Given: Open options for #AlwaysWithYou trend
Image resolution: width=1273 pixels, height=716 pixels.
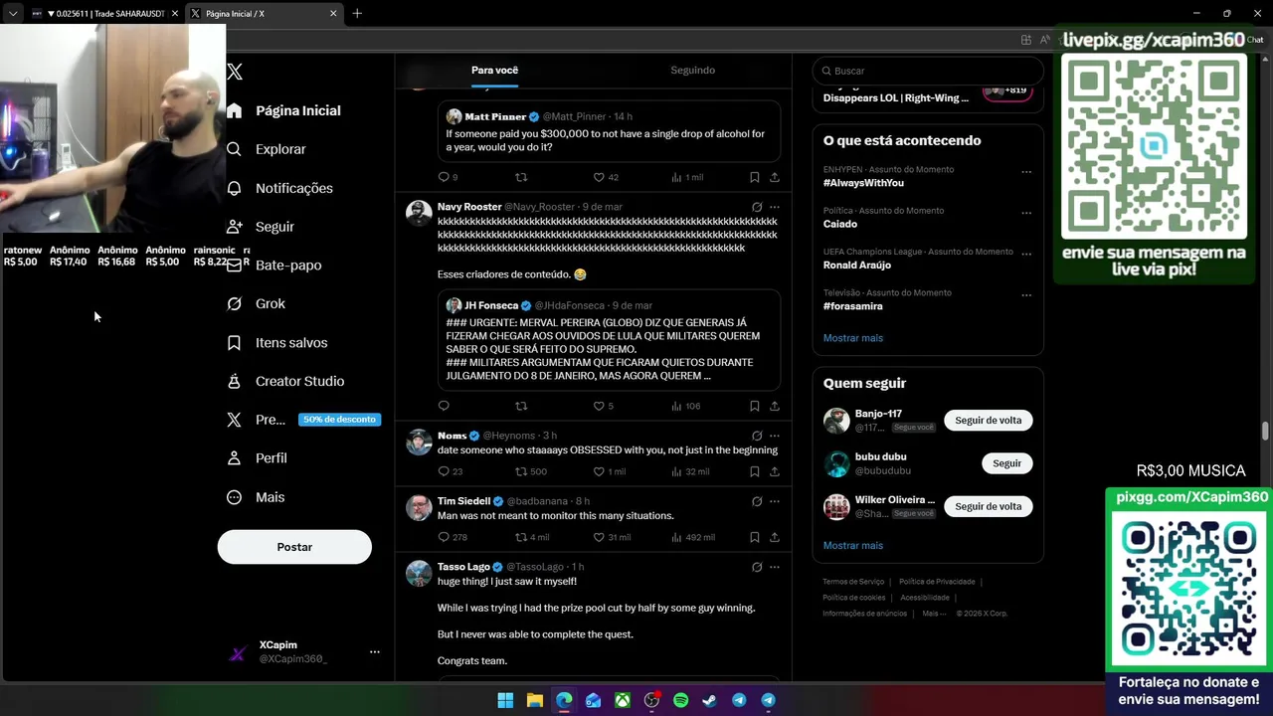Looking at the screenshot, I should (x=1026, y=172).
